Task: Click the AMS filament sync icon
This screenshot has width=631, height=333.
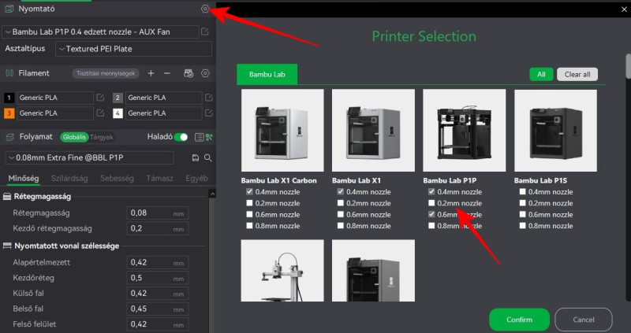Action: (189, 73)
